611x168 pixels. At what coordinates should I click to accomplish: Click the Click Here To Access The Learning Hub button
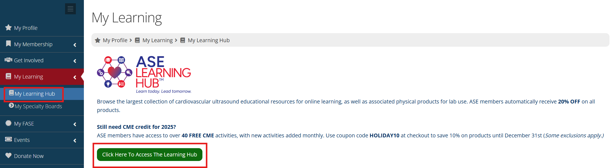point(150,154)
